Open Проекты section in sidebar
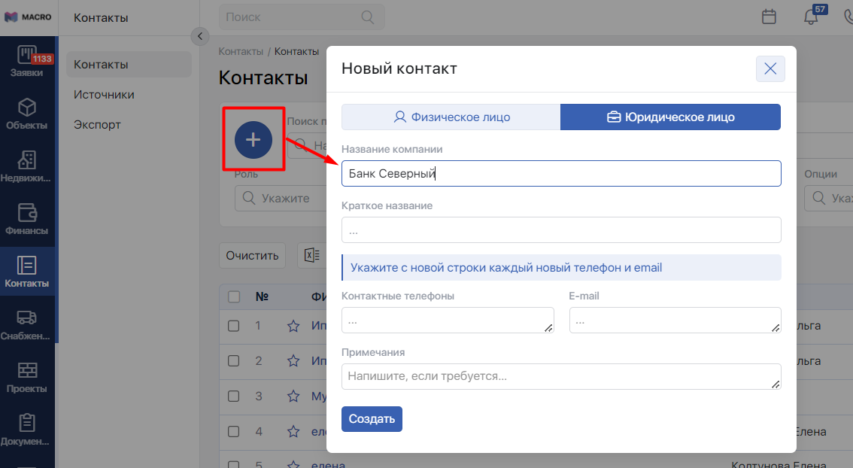This screenshot has height=468, width=853. [x=27, y=378]
